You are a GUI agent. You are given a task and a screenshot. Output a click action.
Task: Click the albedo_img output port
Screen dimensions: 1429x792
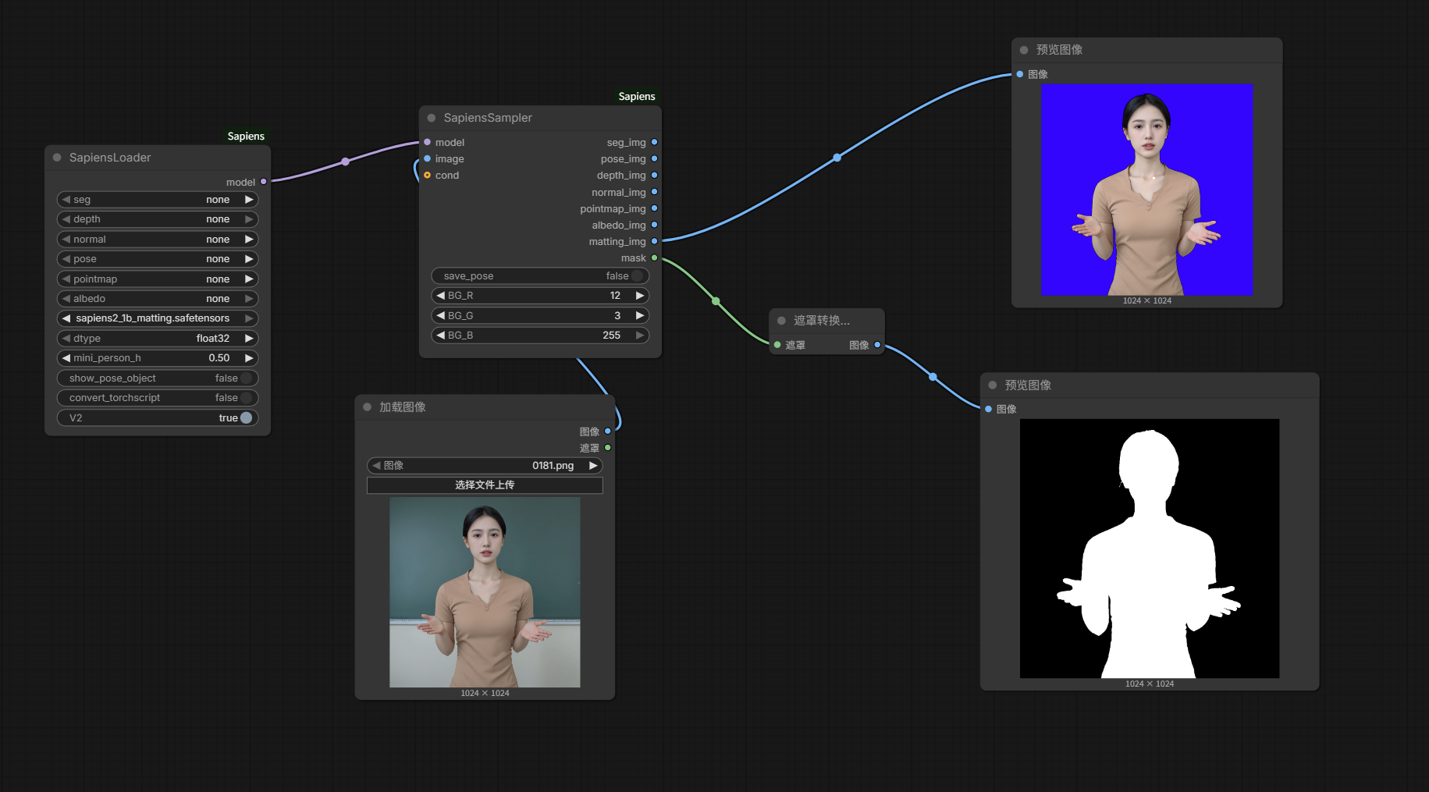[x=654, y=225]
